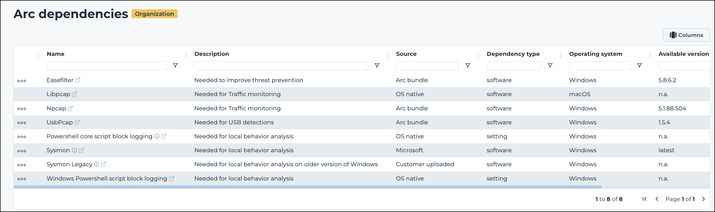Open the Libpcap external link icon
Viewport: 715px width, 212px height.
point(75,94)
